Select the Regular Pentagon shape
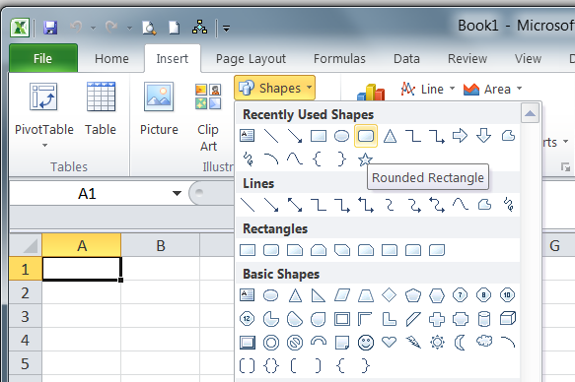Viewport: 575px width, 382px height. (413, 295)
